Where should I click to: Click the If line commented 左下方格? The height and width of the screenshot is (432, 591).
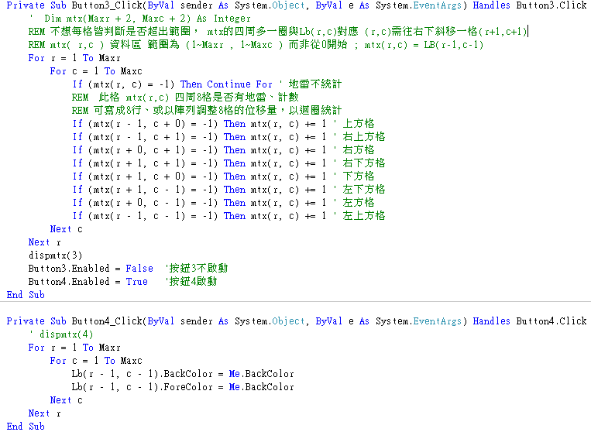coord(228,190)
